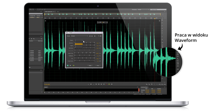Select the Paintbrush Selection tool
This screenshot has width=209, height=112.
click(42, 9)
